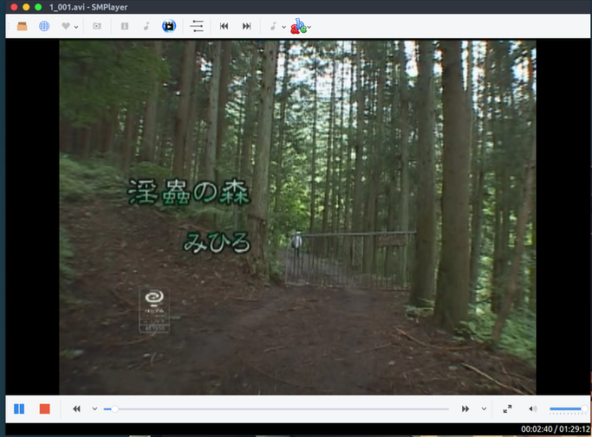Click the heart Favorites icon
Image resolution: width=592 pixels, height=437 pixels.
[x=66, y=26]
